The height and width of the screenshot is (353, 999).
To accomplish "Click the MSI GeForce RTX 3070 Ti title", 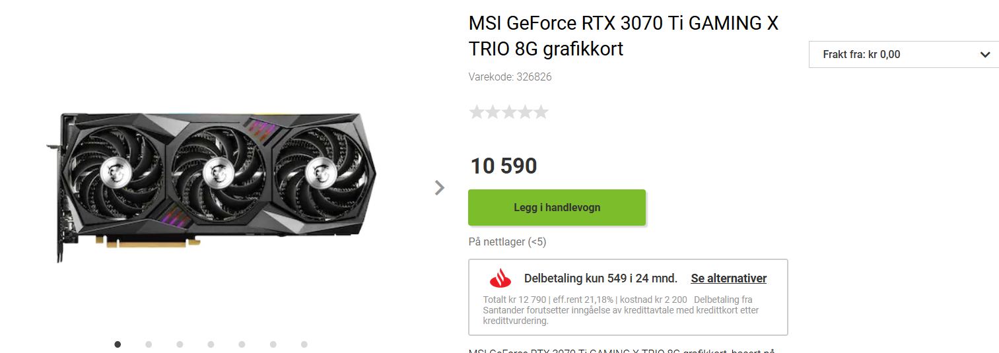I will pyautogui.click(x=623, y=36).
